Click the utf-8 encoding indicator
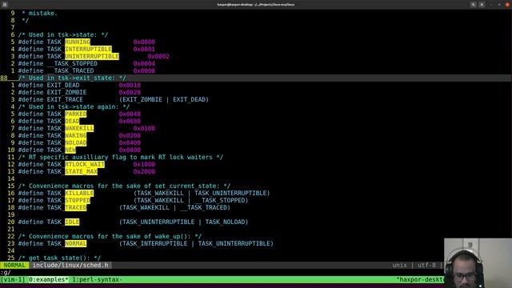This screenshot has height=288, width=512. coord(426,265)
